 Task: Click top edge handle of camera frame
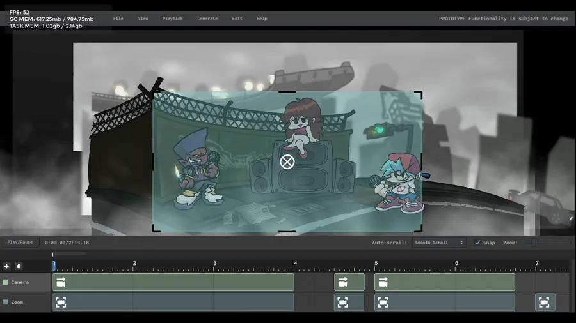coord(287,91)
